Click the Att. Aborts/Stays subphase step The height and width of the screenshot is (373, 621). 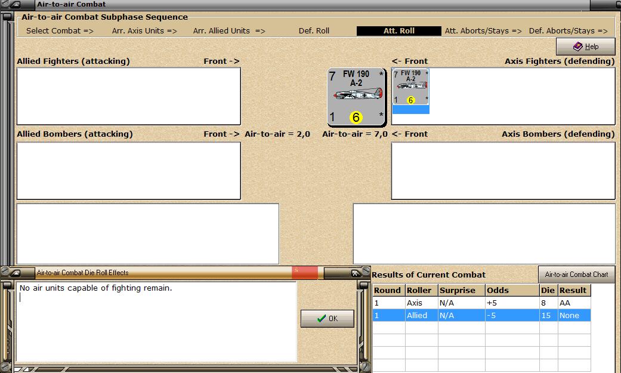point(483,31)
